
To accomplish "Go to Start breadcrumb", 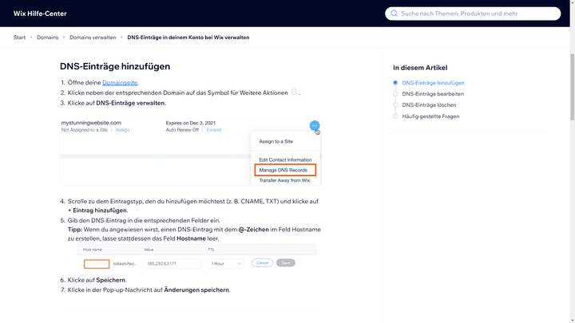I will (19, 37).
